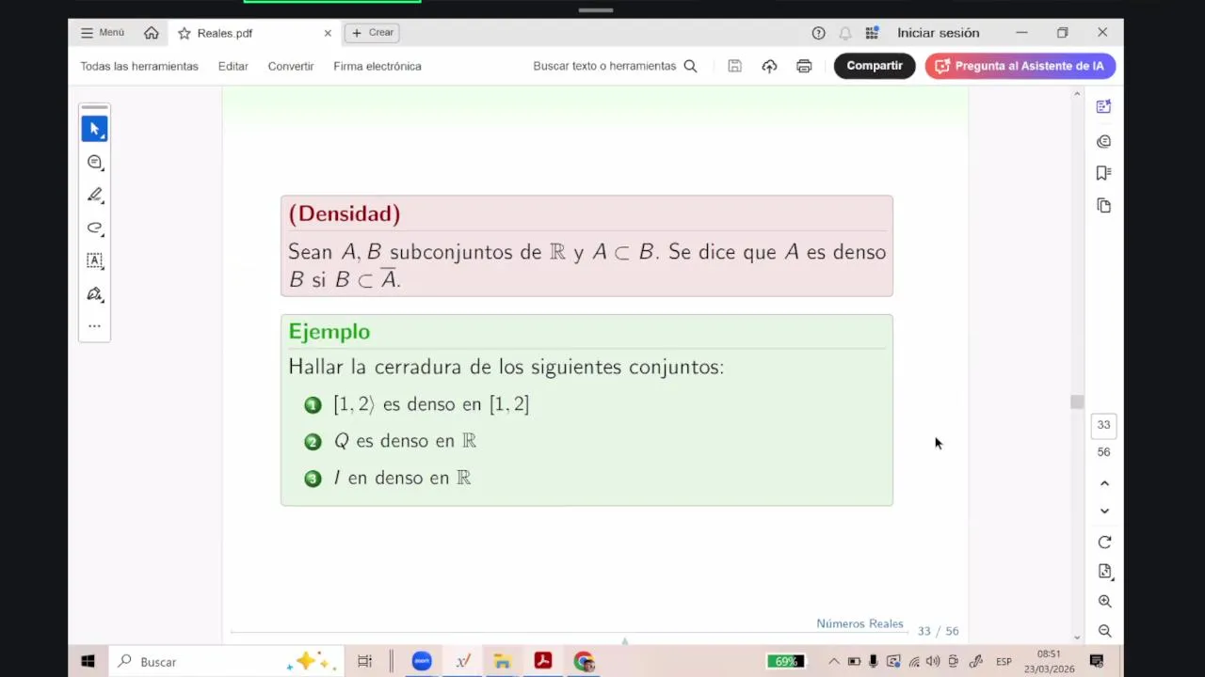1205x677 pixels.
Task: Click the save diskette icon
Action: [x=735, y=67]
